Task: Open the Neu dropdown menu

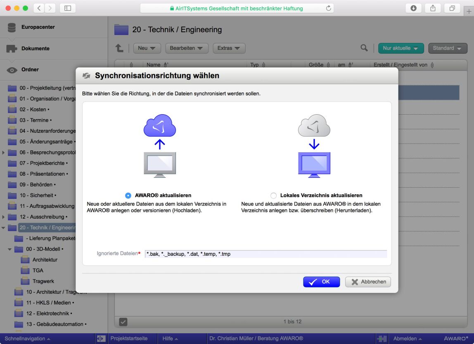Action: pyautogui.click(x=147, y=48)
